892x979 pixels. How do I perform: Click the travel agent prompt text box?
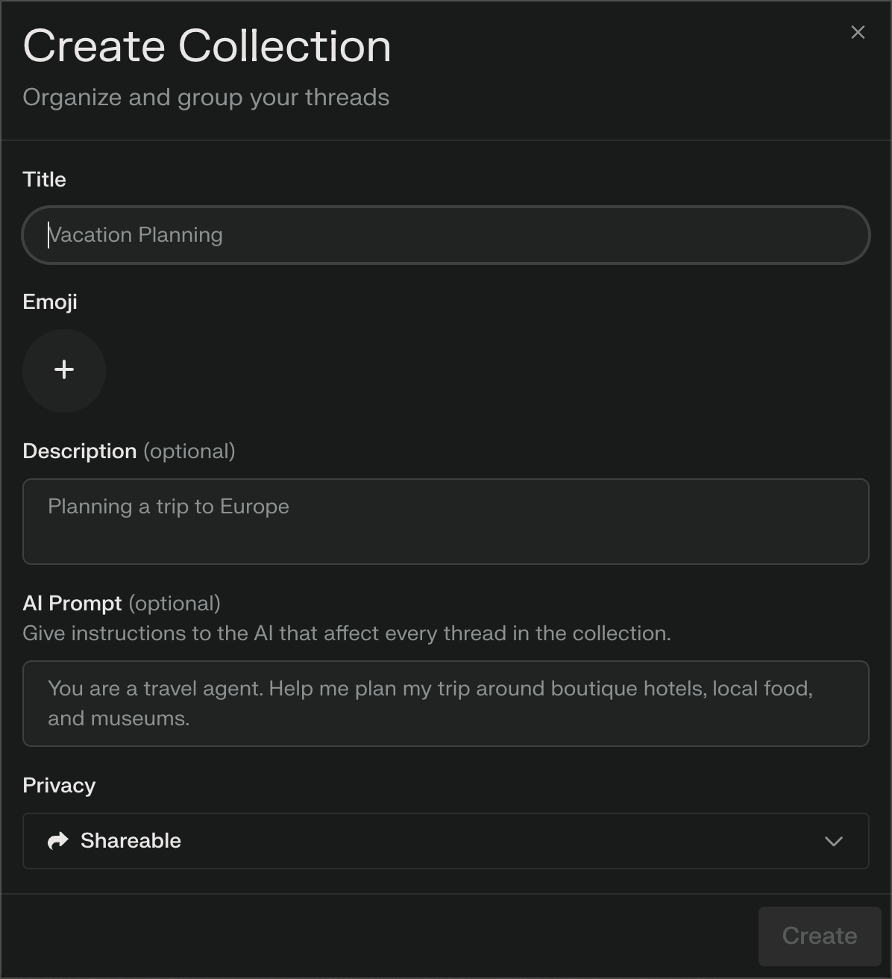pos(446,703)
